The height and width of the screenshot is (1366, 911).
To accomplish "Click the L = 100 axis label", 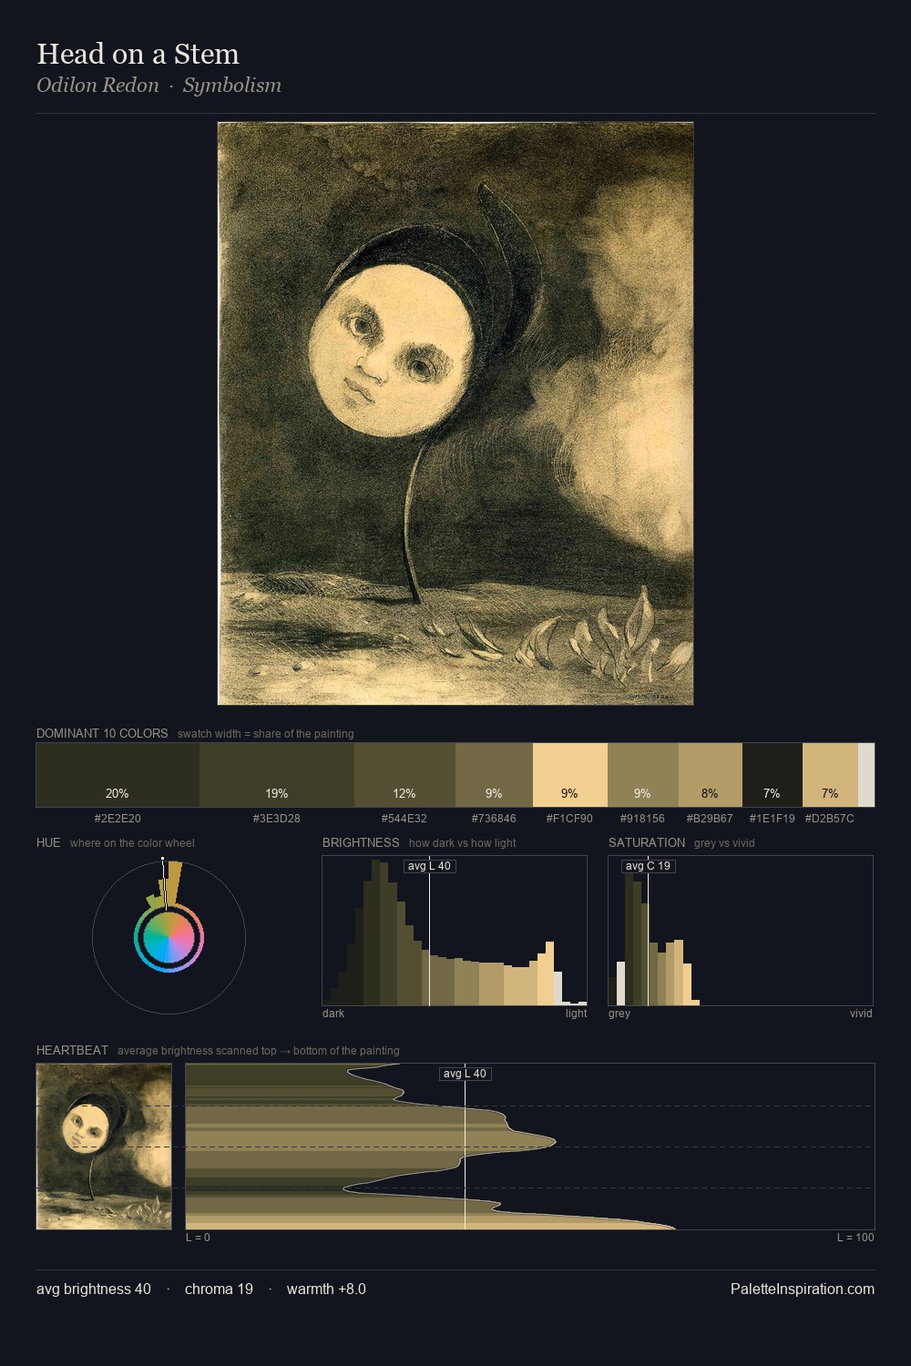I will click(x=856, y=1238).
